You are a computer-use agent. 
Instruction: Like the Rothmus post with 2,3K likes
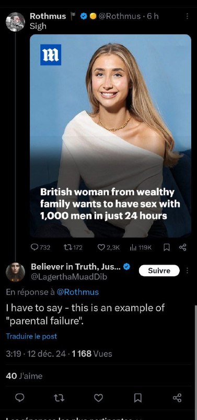[109, 247]
